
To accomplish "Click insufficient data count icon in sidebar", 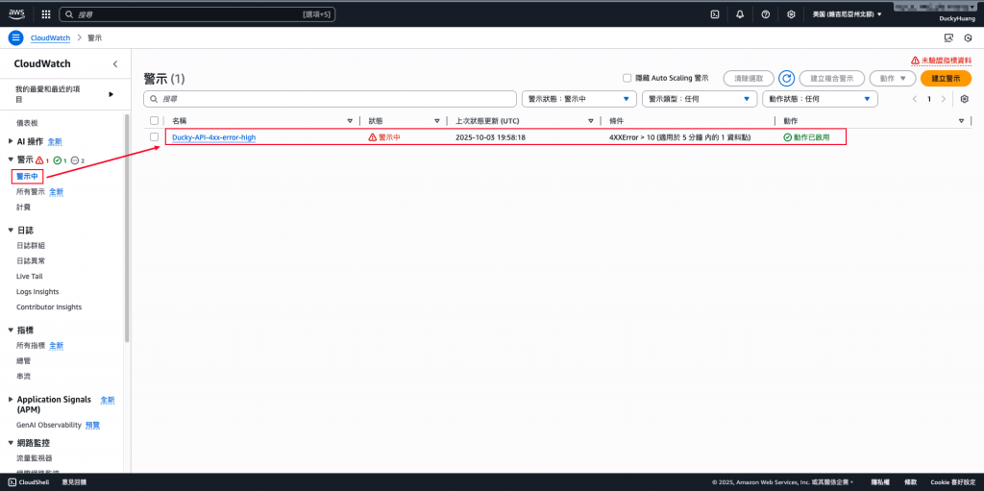I will 75,160.
